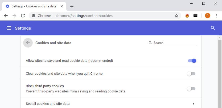Turn on Block third-party cookies
Viewport: 222px width, 108px height.
pos(191,89)
